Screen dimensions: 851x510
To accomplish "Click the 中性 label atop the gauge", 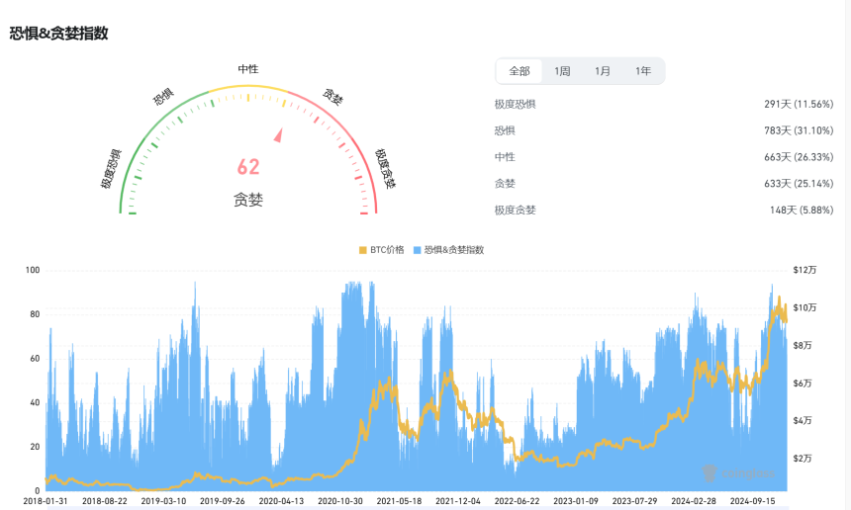I will [x=248, y=69].
